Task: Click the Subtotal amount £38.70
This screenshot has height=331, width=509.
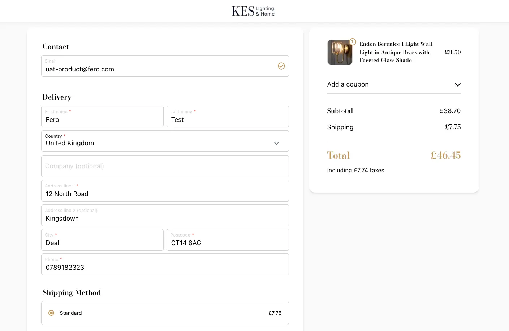Action: click(x=450, y=111)
